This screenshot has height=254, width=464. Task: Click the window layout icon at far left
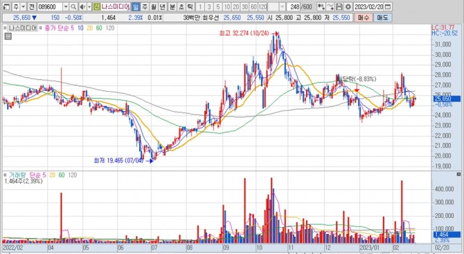(6, 6)
